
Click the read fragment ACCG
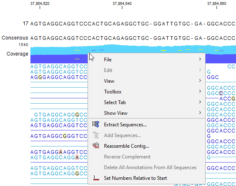click(227, 99)
